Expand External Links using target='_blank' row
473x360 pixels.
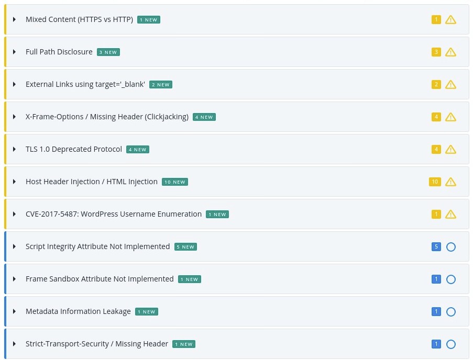[x=14, y=84]
